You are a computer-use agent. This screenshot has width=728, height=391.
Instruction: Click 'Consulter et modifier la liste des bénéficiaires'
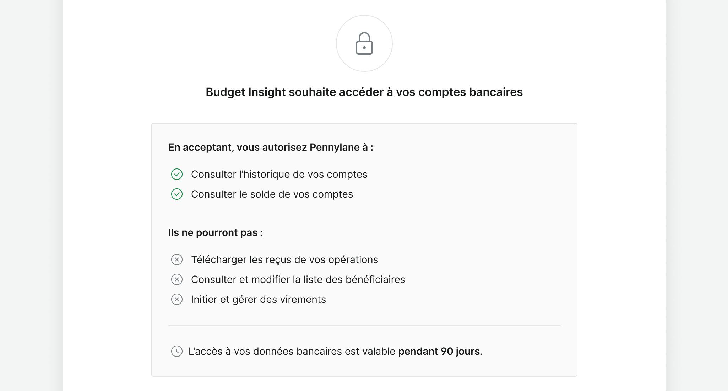(x=298, y=279)
